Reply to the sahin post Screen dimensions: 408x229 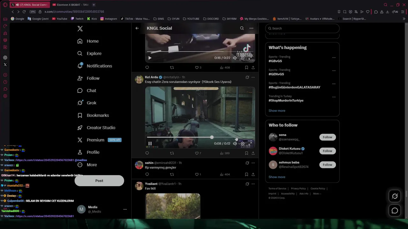click(147, 174)
